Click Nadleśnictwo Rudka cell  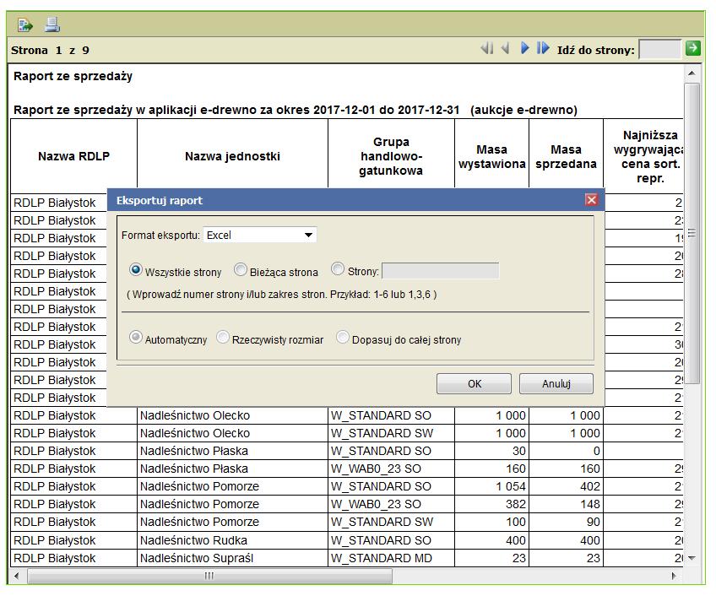232,540
